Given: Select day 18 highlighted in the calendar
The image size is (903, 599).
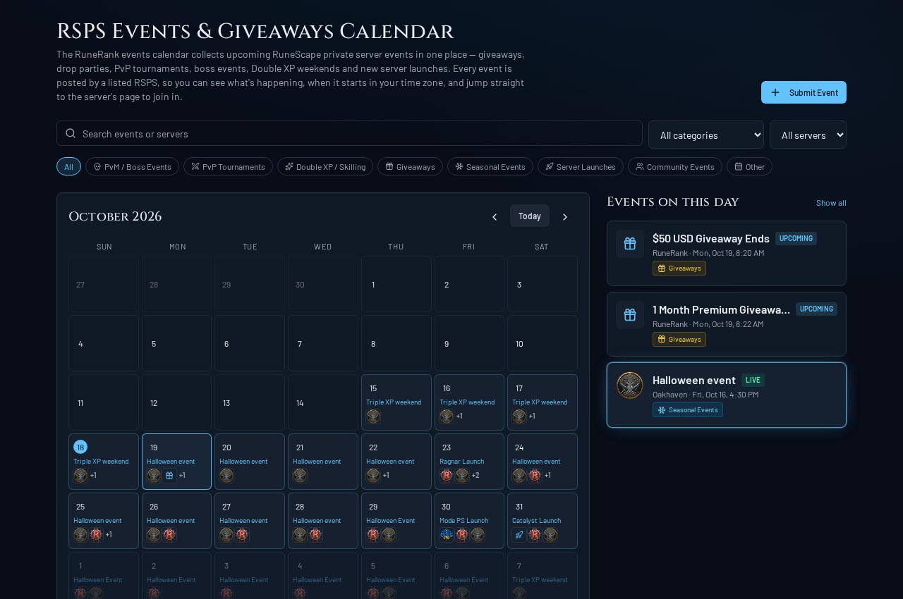Looking at the screenshot, I should point(80,447).
